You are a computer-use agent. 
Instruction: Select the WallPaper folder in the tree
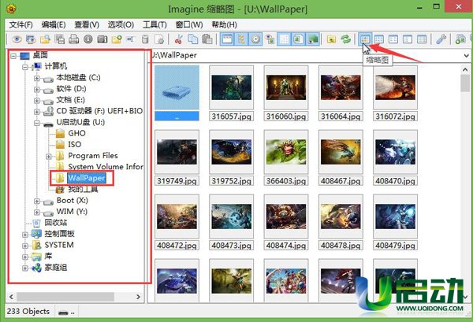pyautogui.click(x=86, y=178)
